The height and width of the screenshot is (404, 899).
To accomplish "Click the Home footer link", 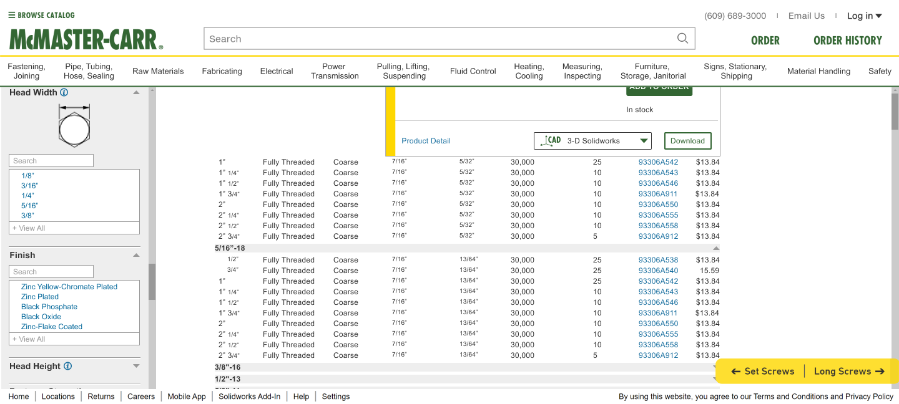I will [x=19, y=397].
